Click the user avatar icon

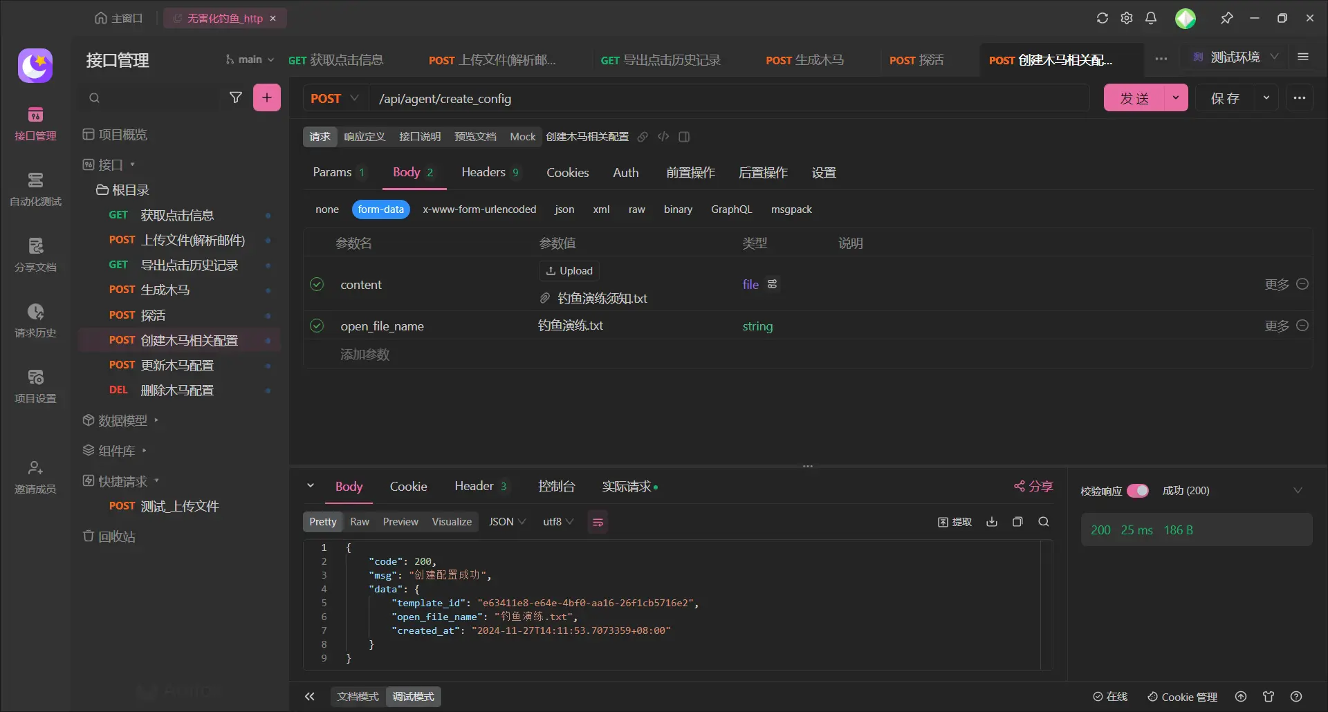(x=1186, y=18)
